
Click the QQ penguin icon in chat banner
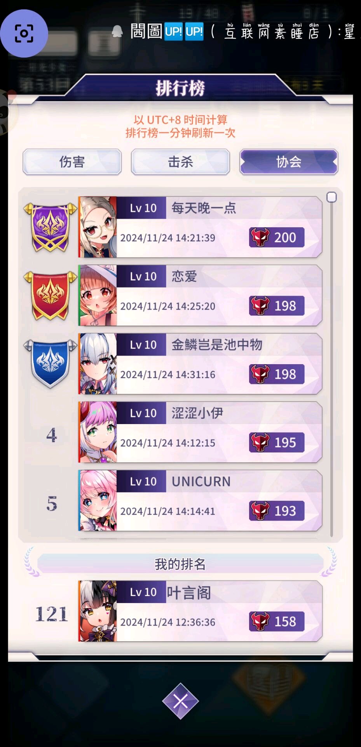(x=117, y=31)
